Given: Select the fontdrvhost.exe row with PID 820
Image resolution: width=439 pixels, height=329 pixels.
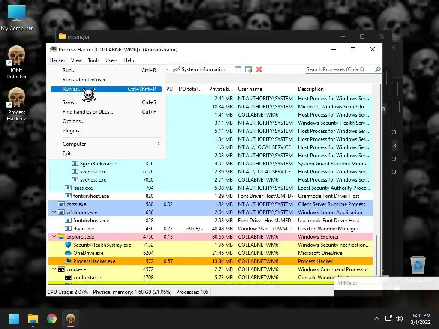Looking at the screenshot, I should pos(210,196).
